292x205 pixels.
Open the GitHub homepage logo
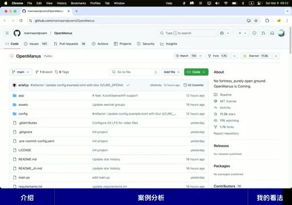click(17, 33)
